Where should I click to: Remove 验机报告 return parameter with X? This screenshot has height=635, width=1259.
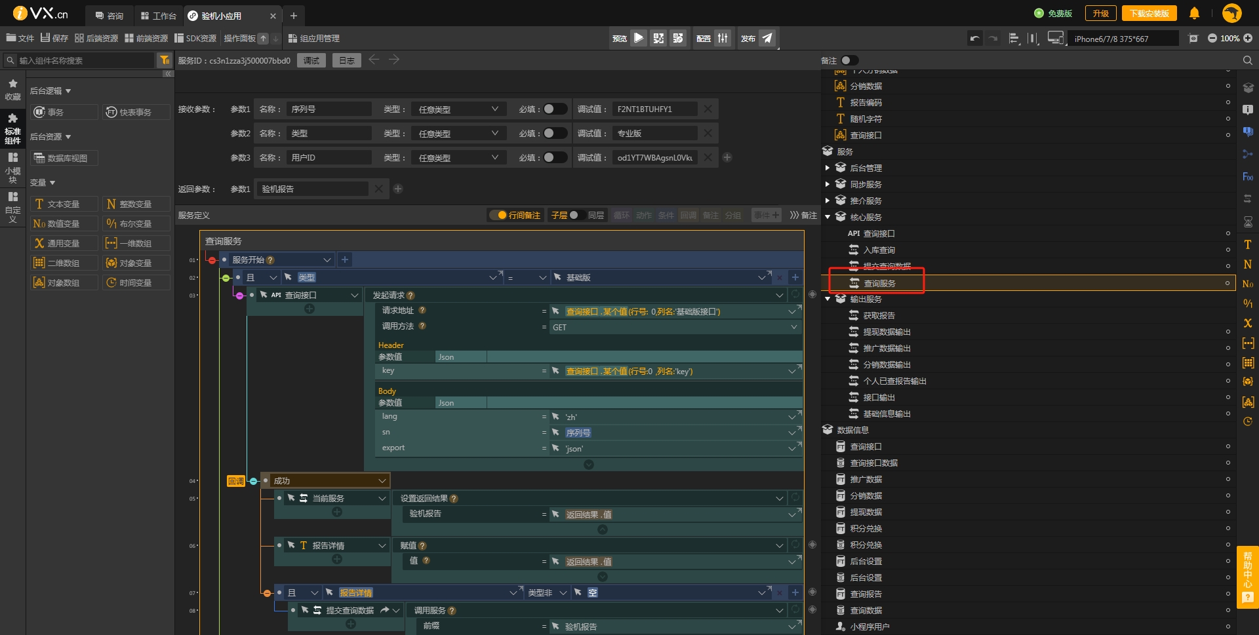point(378,189)
